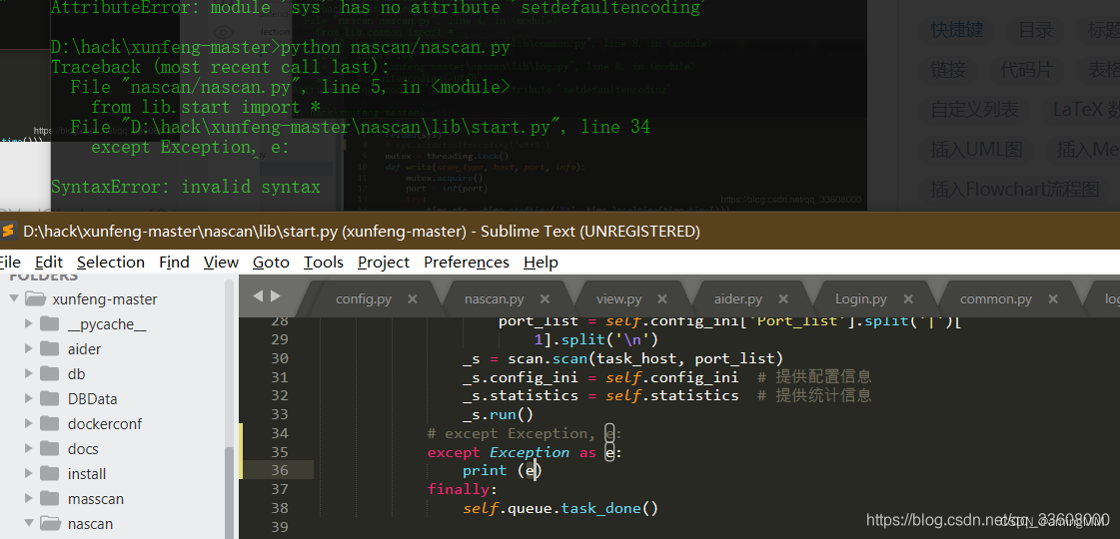The width and height of the screenshot is (1120, 539).
Task: Close the aider.py tab
Action: [x=783, y=299]
